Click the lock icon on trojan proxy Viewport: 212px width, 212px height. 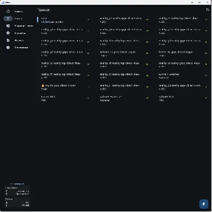(x=43, y=86)
